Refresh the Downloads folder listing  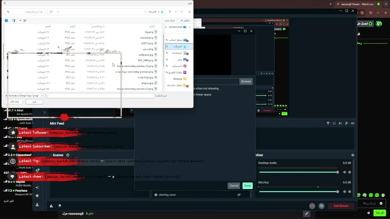pyautogui.click(x=51, y=12)
